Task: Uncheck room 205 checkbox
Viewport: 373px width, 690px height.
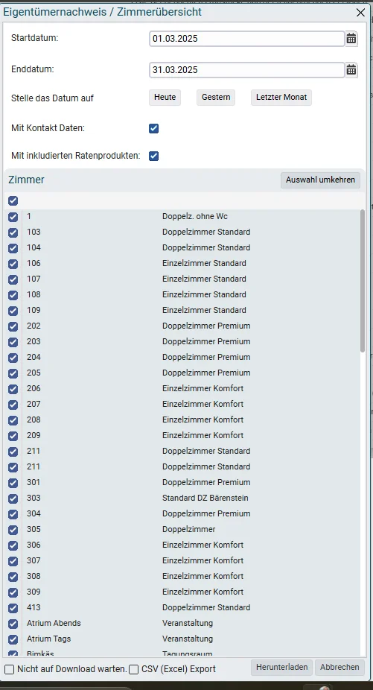Action: (x=13, y=373)
